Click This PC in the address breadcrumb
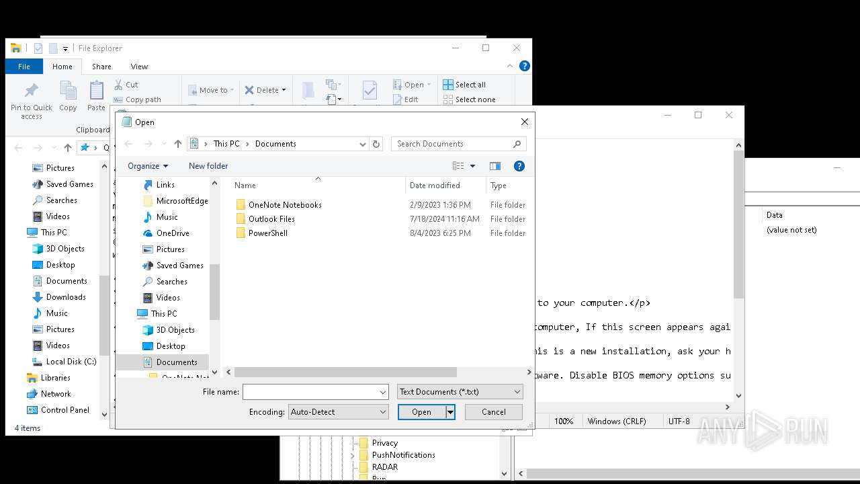 pos(226,144)
